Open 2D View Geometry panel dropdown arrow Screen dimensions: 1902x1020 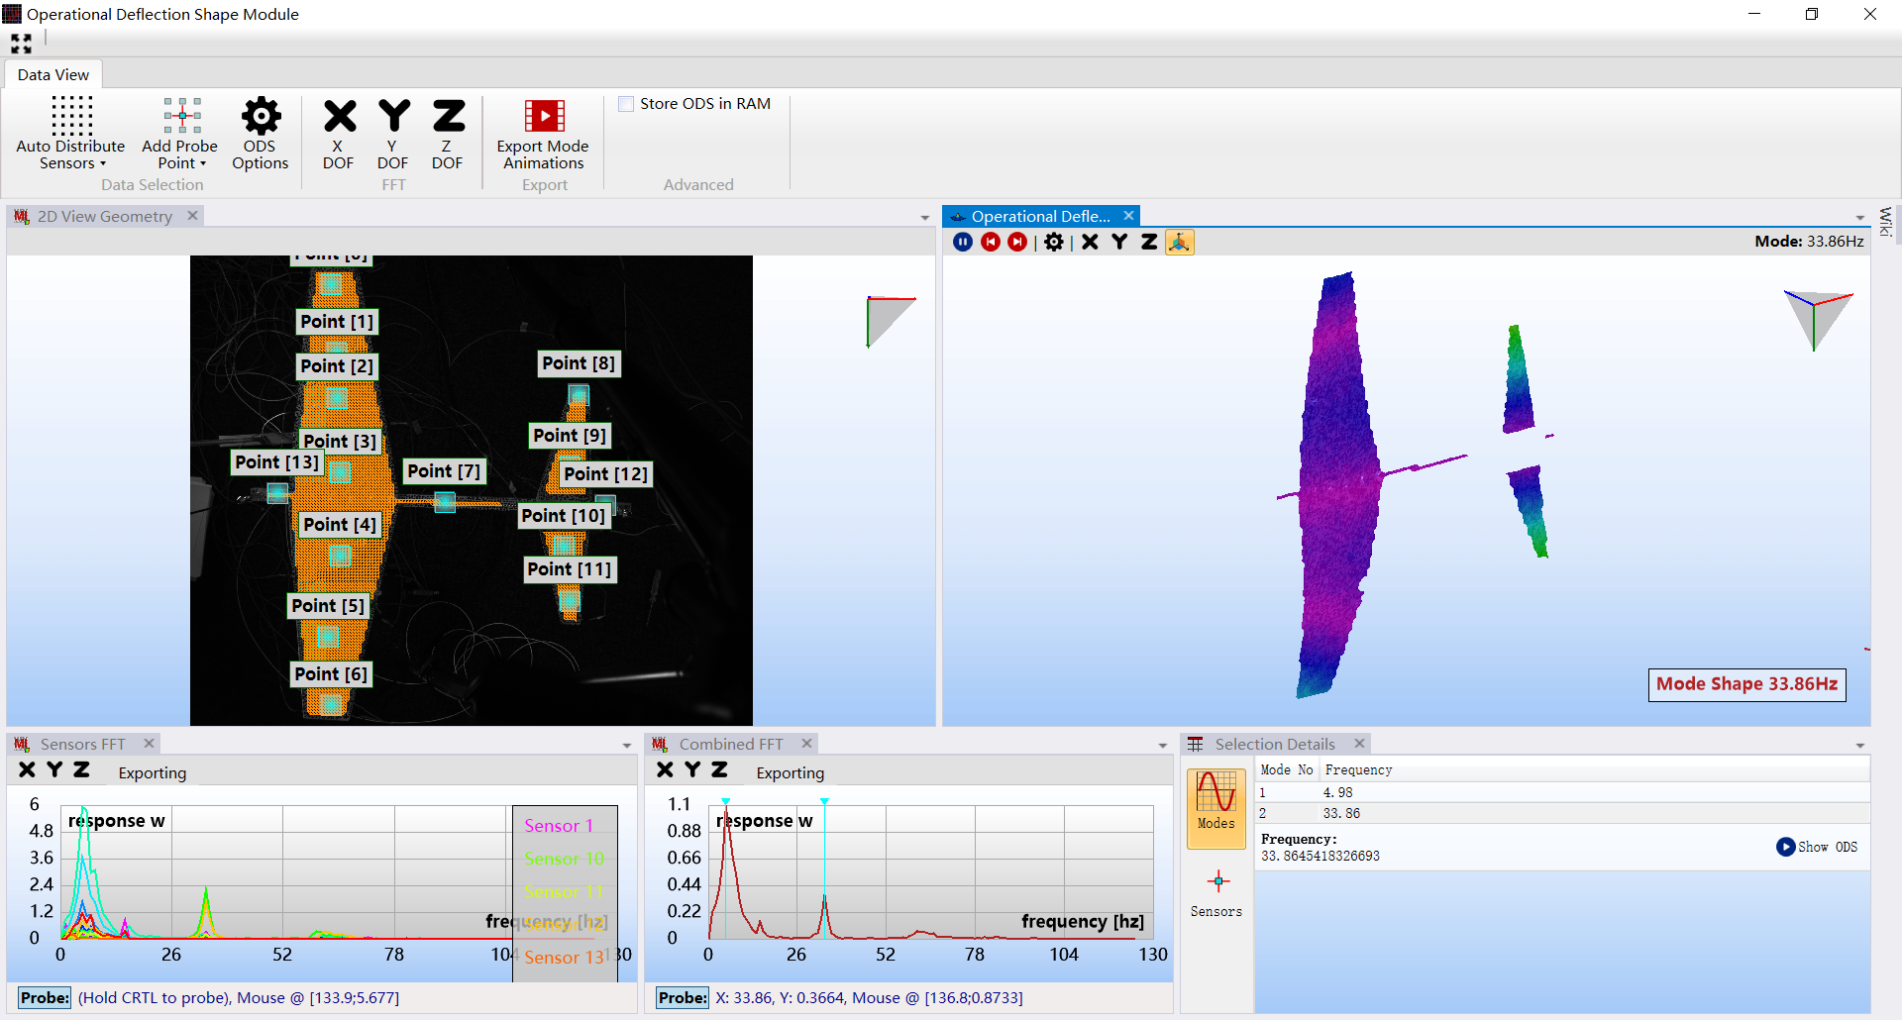pyautogui.click(x=924, y=218)
